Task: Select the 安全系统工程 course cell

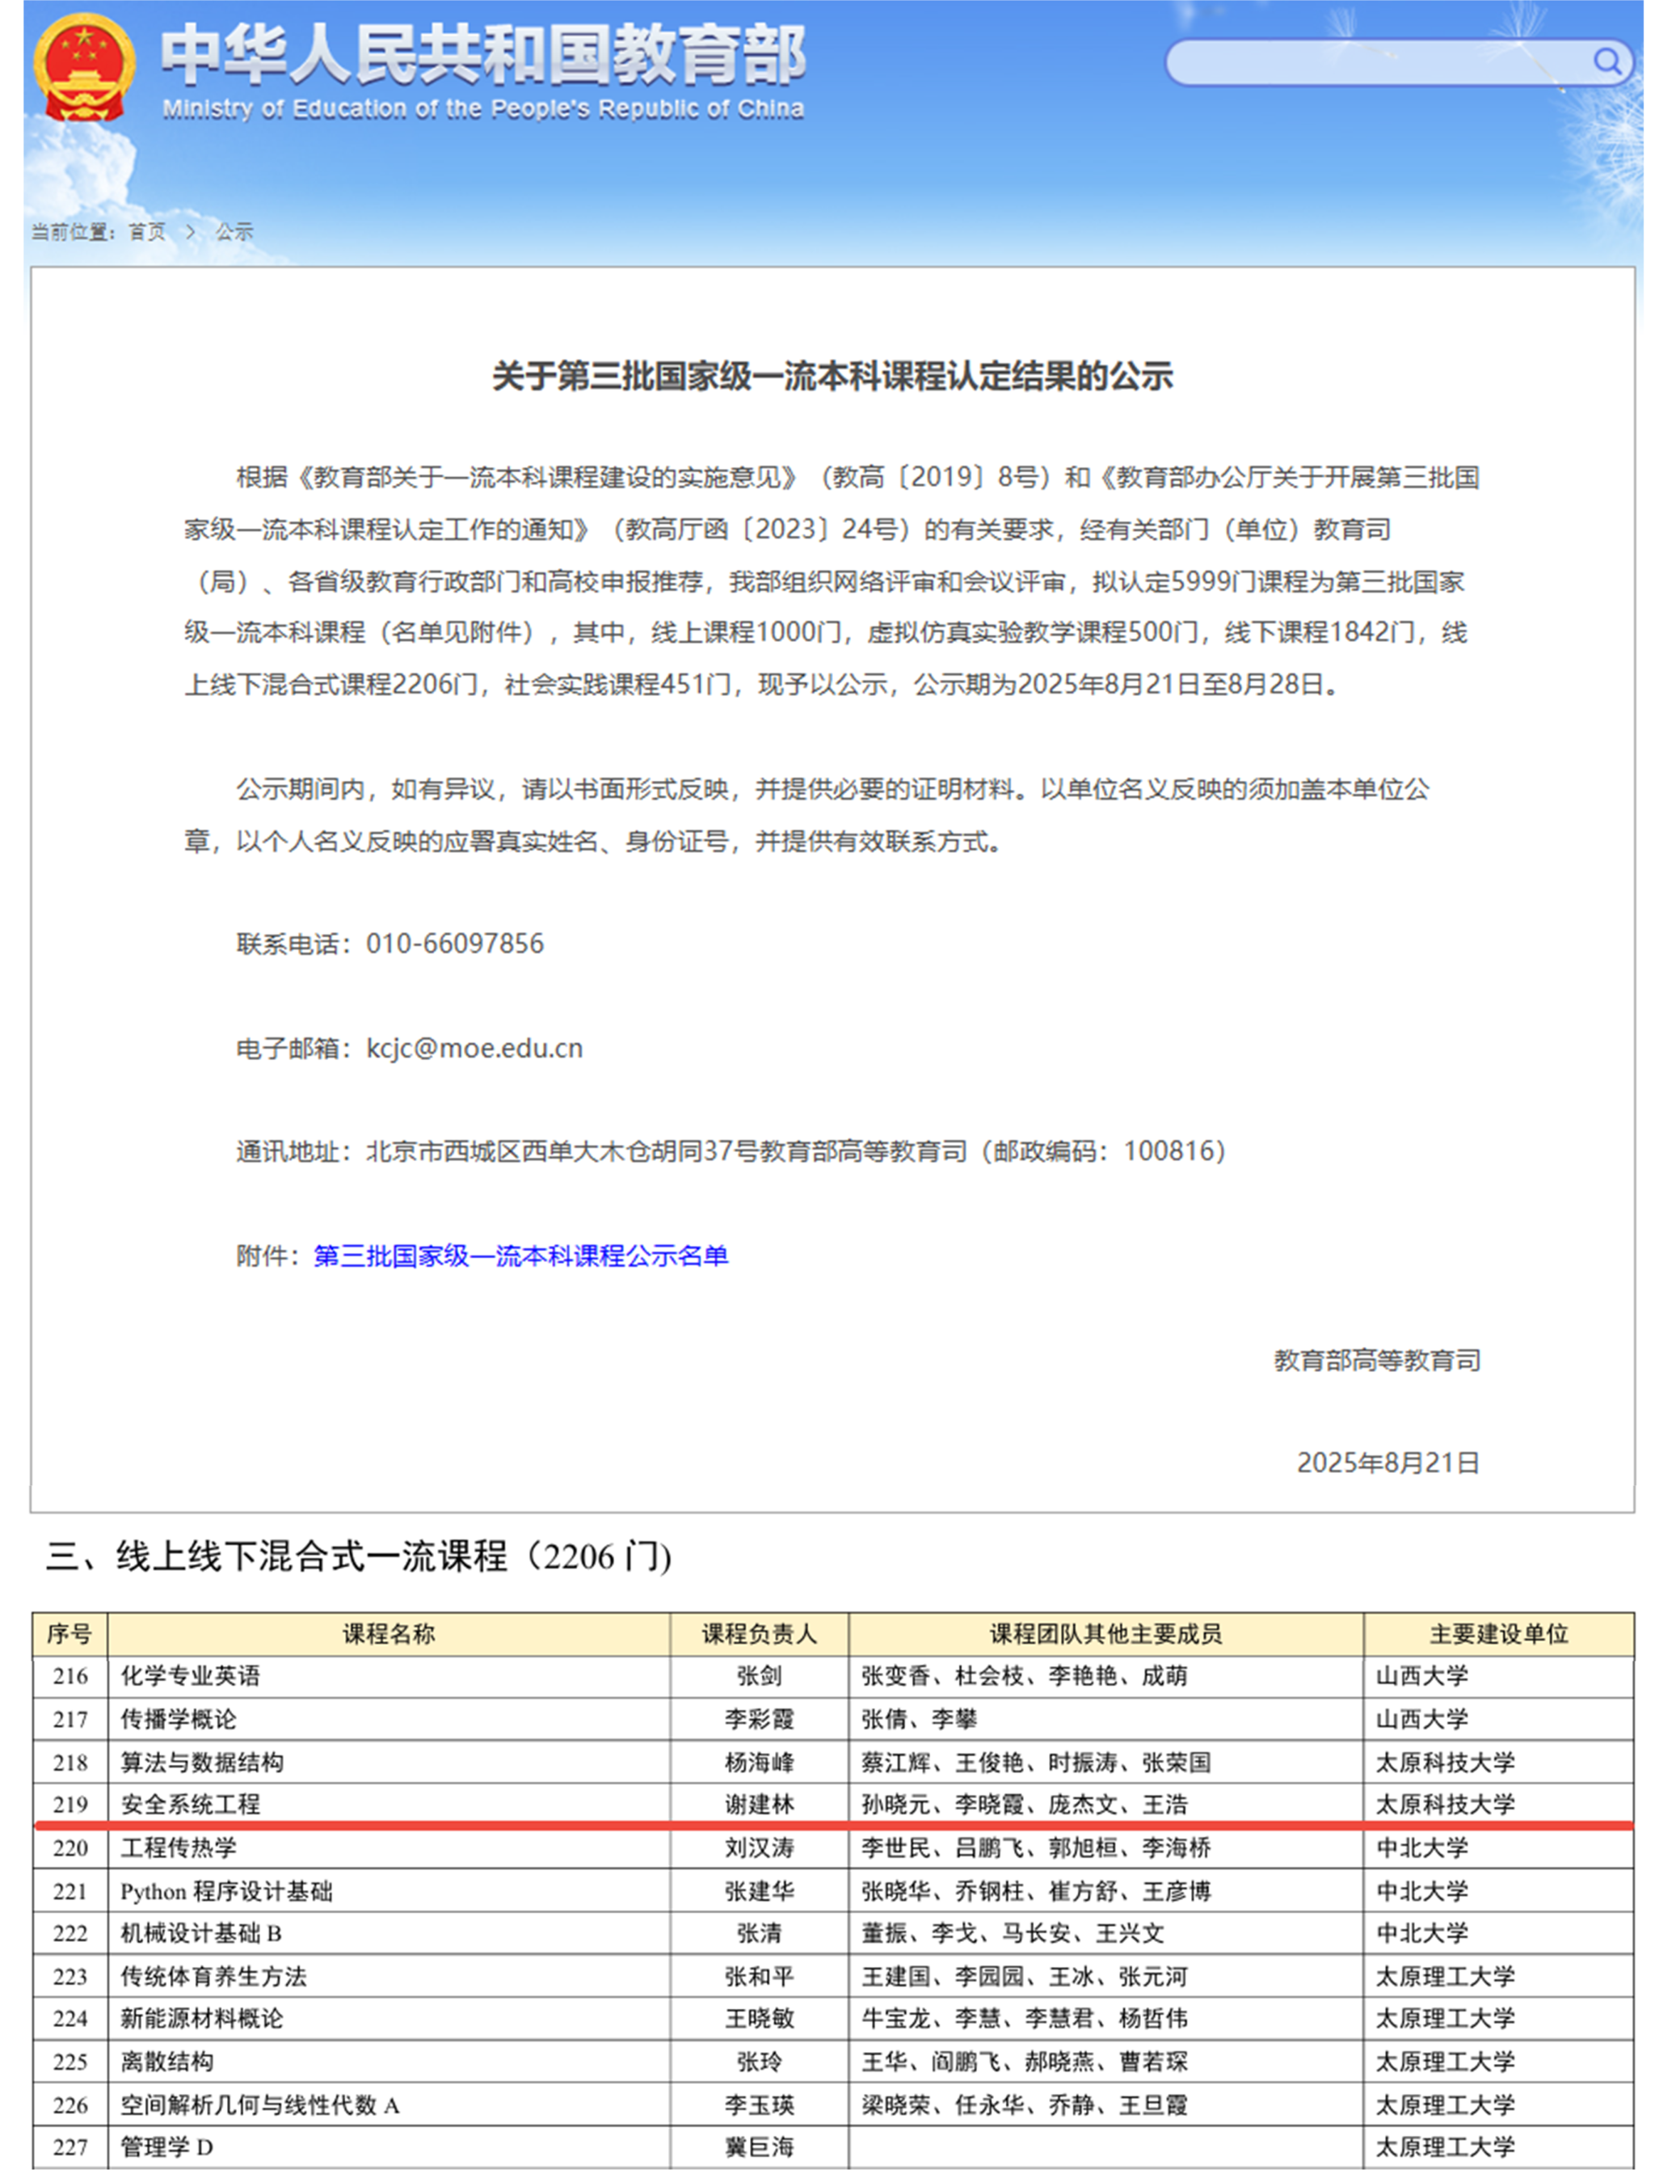Action: pos(190,1805)
